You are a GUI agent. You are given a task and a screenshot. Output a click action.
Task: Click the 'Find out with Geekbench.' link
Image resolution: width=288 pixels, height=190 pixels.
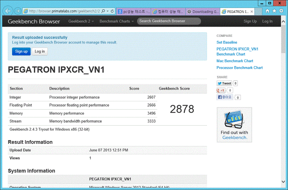[x=234, y=135]
